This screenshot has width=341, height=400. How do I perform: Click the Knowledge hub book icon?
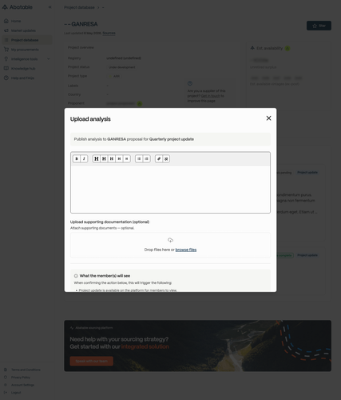click(6, 68)
